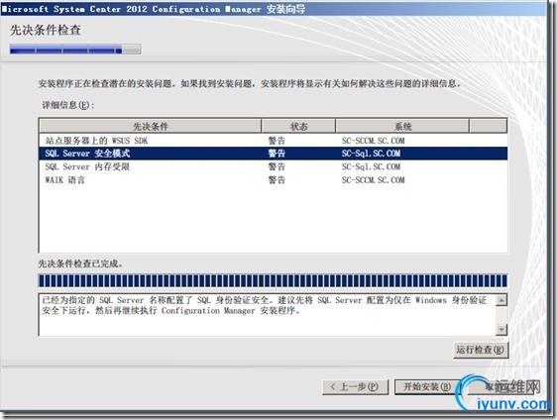Image resolution: width=557 pixels, height=420 pixels.
Task: Click the 详细信息(E) label
Action: (68, 105)
